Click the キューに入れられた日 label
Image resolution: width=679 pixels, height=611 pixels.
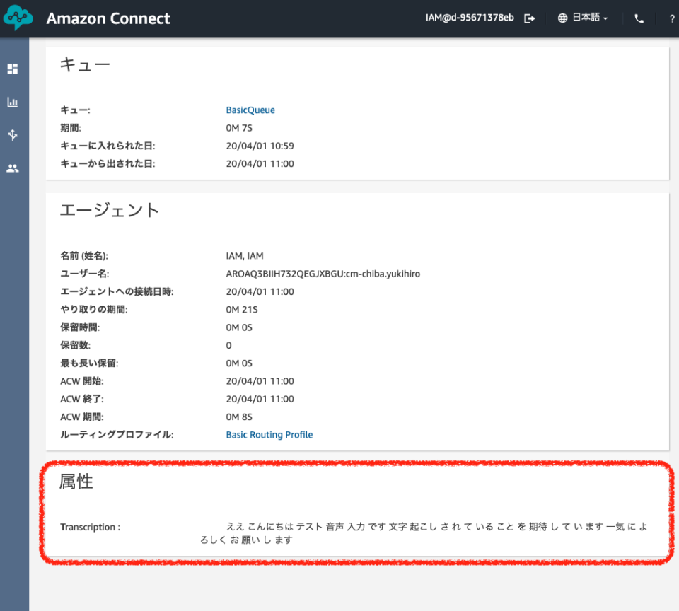point(108,146)
